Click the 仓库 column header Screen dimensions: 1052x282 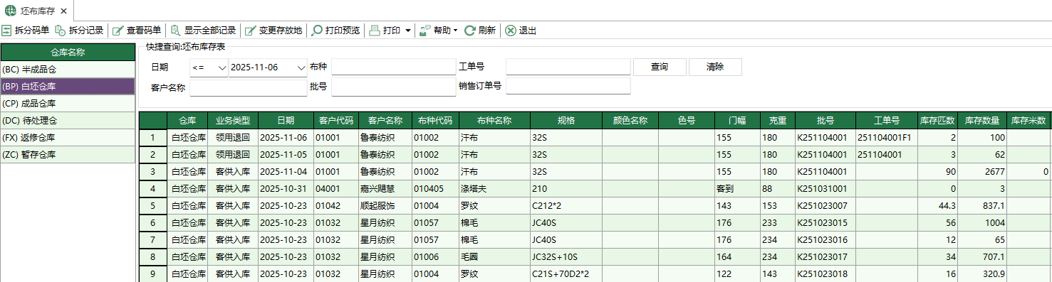click(x=188, y=121)
